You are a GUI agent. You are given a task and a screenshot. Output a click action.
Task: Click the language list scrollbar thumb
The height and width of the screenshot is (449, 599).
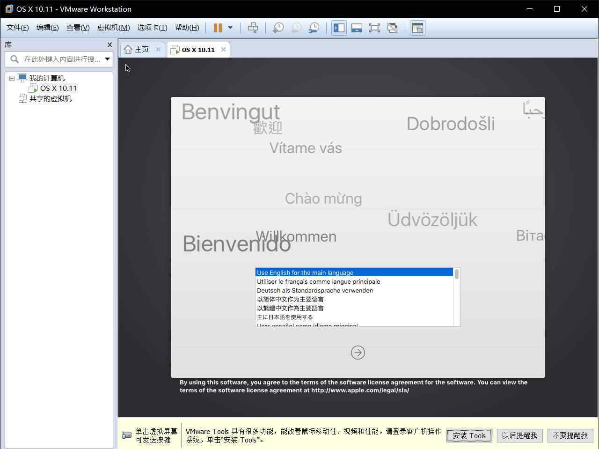457,274
